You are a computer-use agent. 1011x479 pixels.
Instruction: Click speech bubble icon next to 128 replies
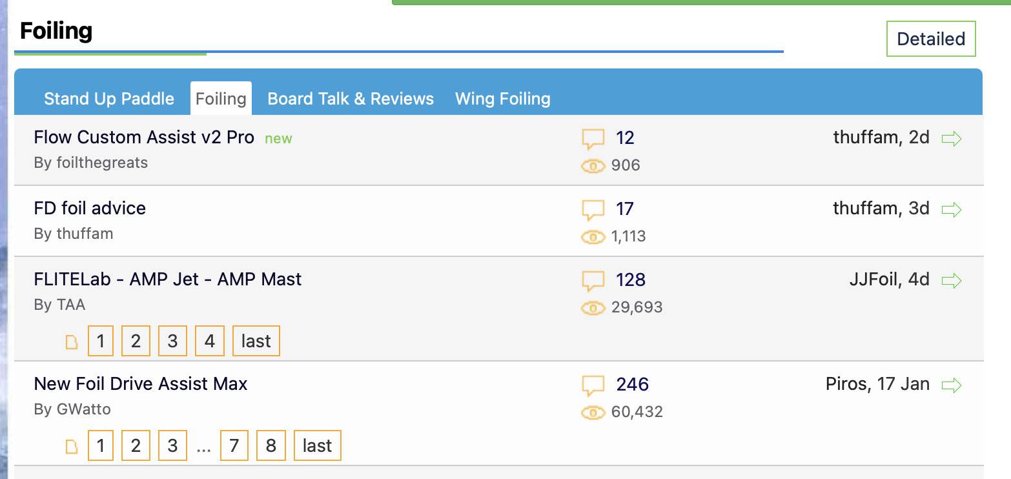tap(593, 280)
